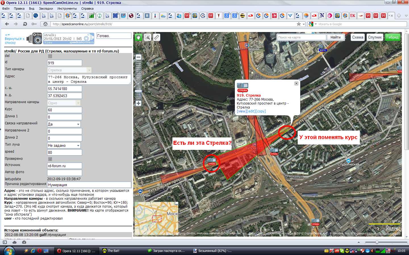This screenshot has width=409, height=255.
Task: Switch to the thermometer icon tab
Action: pyautogui.click(x=155, y=16)
